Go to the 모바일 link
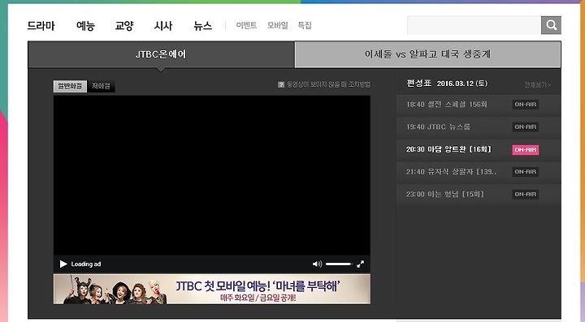This screenshot has height=322, width=585. click(277, 25)
